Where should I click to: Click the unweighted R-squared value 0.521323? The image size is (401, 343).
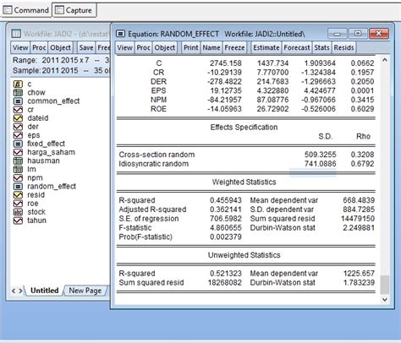[x=226, y=274]
